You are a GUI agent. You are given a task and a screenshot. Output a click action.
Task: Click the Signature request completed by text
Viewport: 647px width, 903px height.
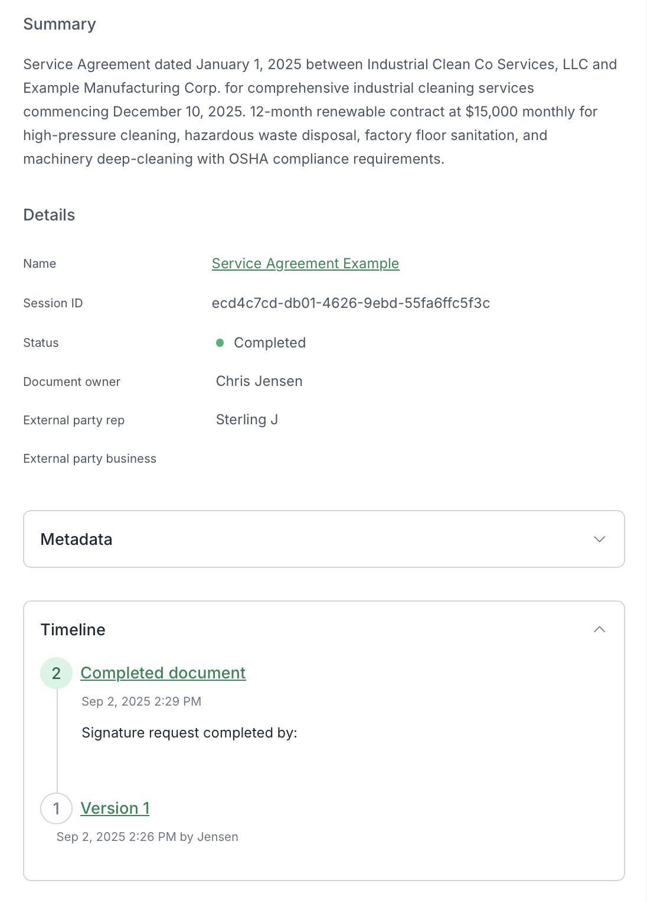click(x=189, y=733)
